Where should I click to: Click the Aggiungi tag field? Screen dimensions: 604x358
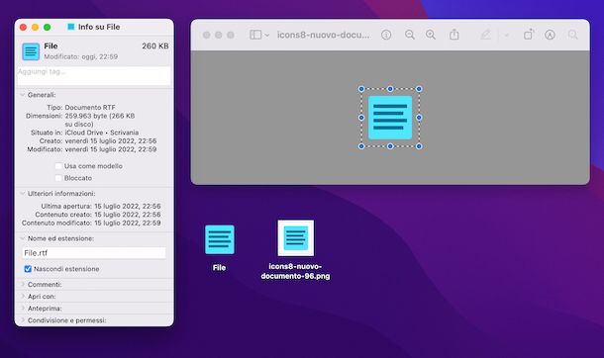(x=94, y=76)
